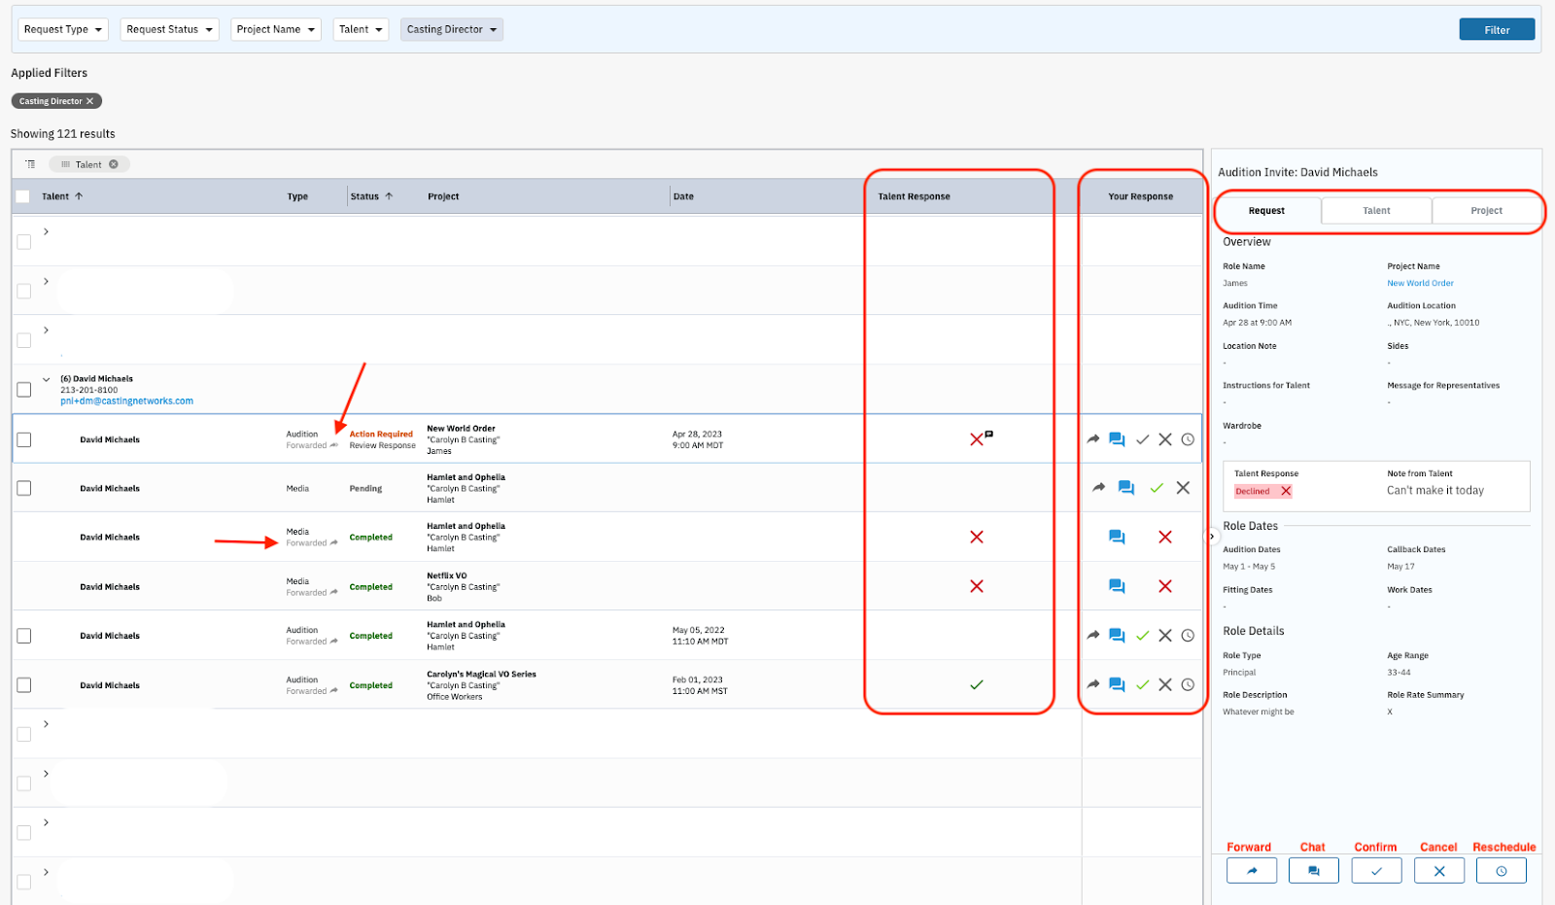The image size is (1555, 905).
Task: Click the blue Filter button
Action: pos(1496,30)
